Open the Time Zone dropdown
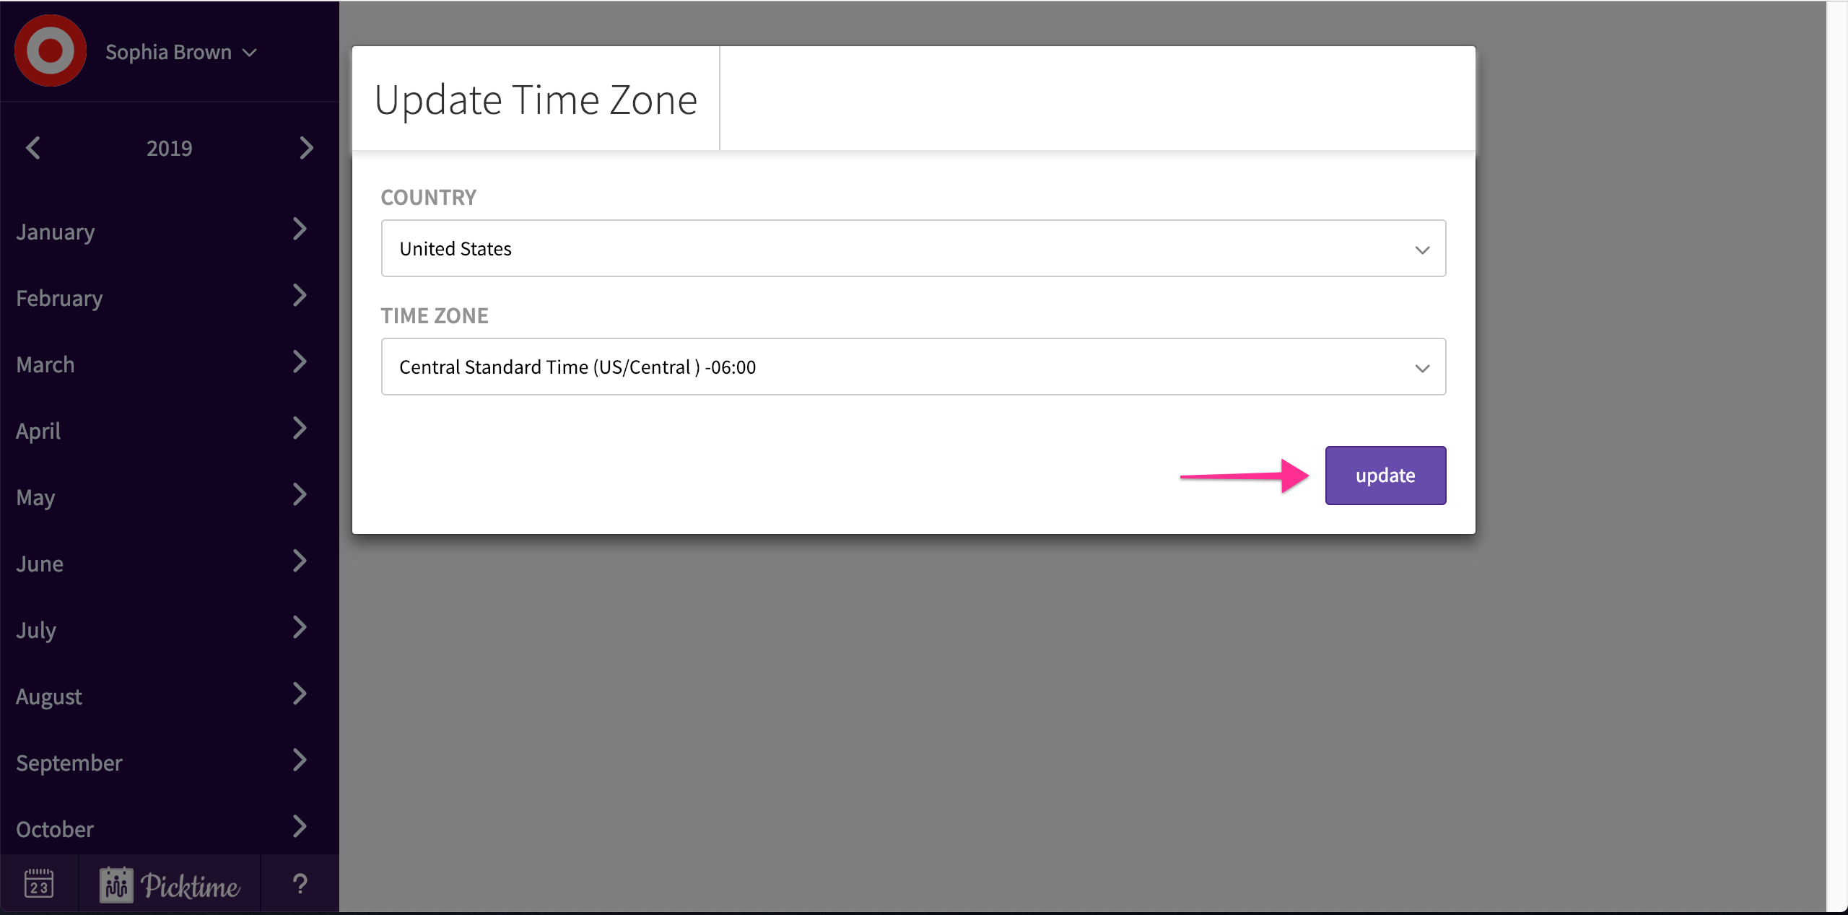Image resolution: width=1848 pixels, height=915 pixels. pyautogui.click(x=913, y=367)
